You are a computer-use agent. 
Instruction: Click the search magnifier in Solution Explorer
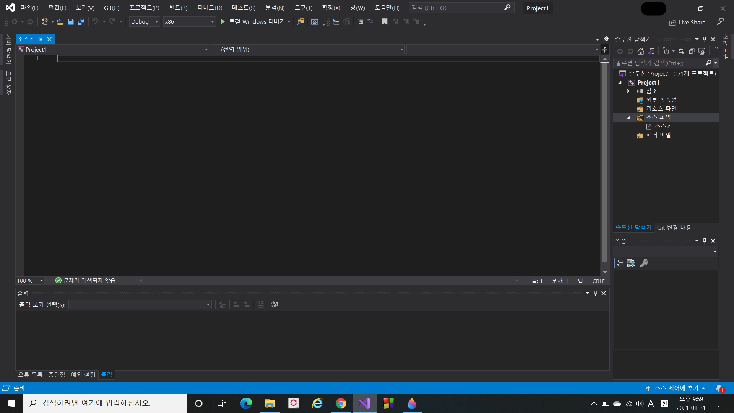click(708, 63)
